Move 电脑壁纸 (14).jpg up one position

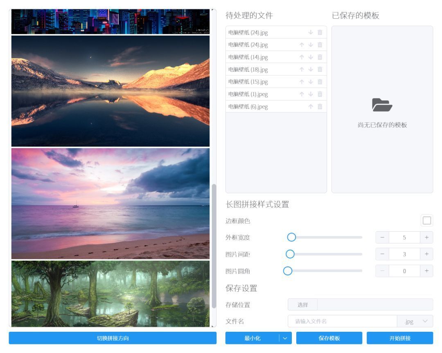(x=302, y=57)
